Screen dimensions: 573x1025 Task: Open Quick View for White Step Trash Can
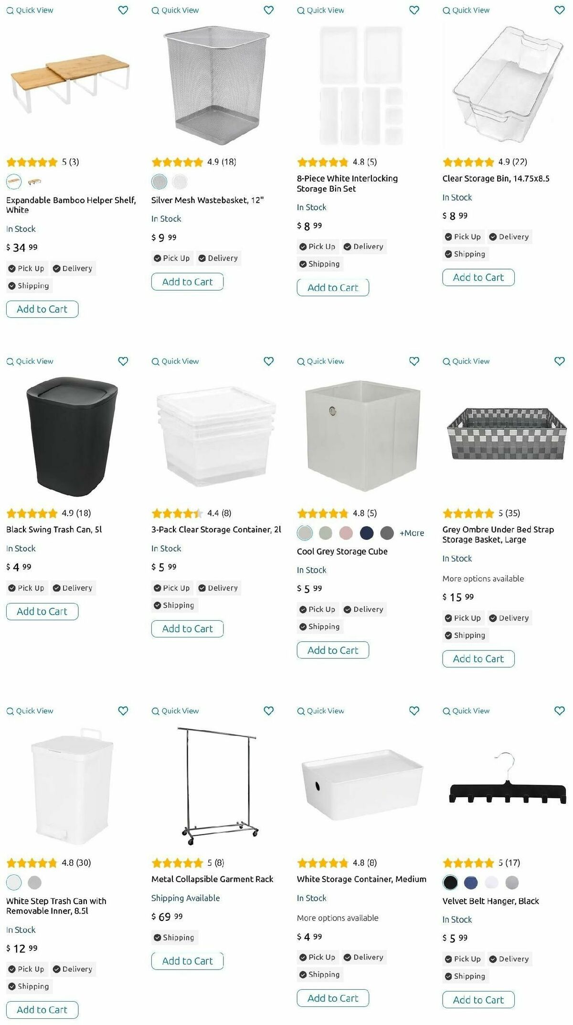30,711
